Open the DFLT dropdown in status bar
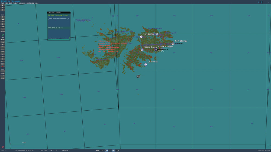Viewport: 271px width, 152px height. pyautogui.click(x=3, y=151)
